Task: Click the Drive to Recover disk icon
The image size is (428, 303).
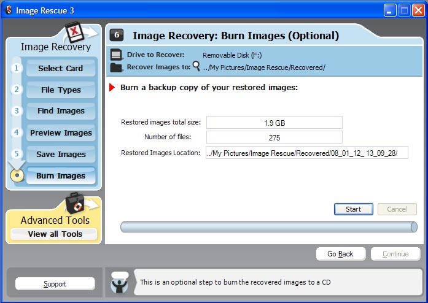Action: (117, 55)
